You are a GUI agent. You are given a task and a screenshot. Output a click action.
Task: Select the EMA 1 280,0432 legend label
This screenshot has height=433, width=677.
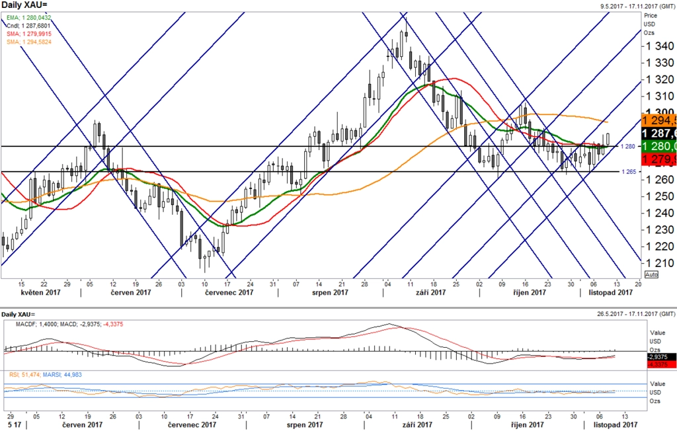[x=29, y=18]
